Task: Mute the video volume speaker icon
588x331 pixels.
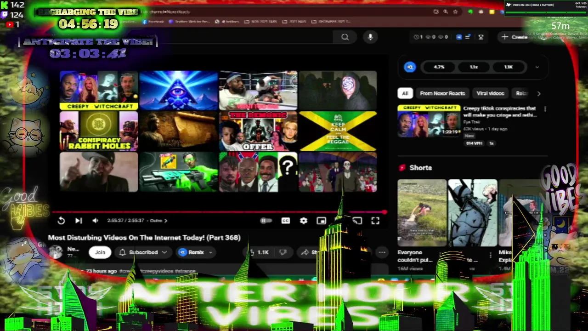Action: click(95, 221)
